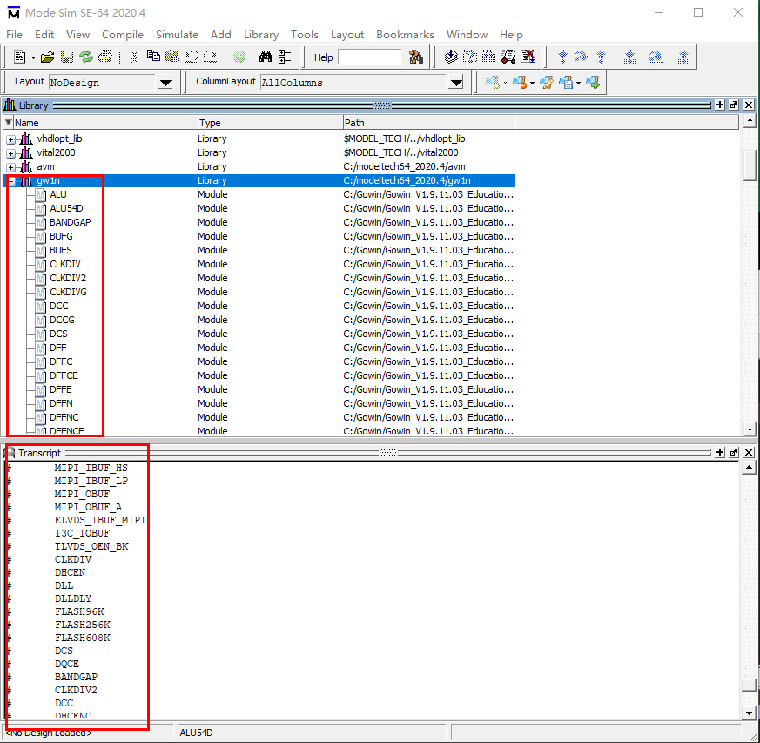Click the New file toolbar icon
Screen dimensions: 760x743
tap(20, 57)
